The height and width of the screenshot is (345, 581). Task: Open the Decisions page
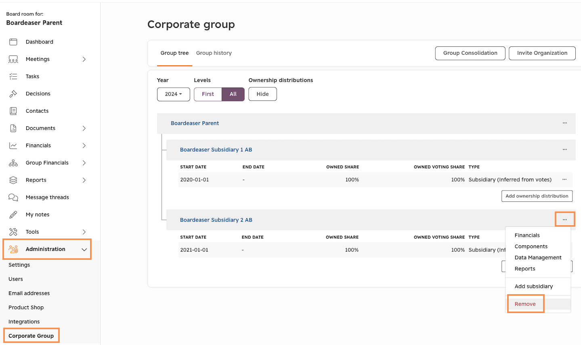tap(38, 94)
